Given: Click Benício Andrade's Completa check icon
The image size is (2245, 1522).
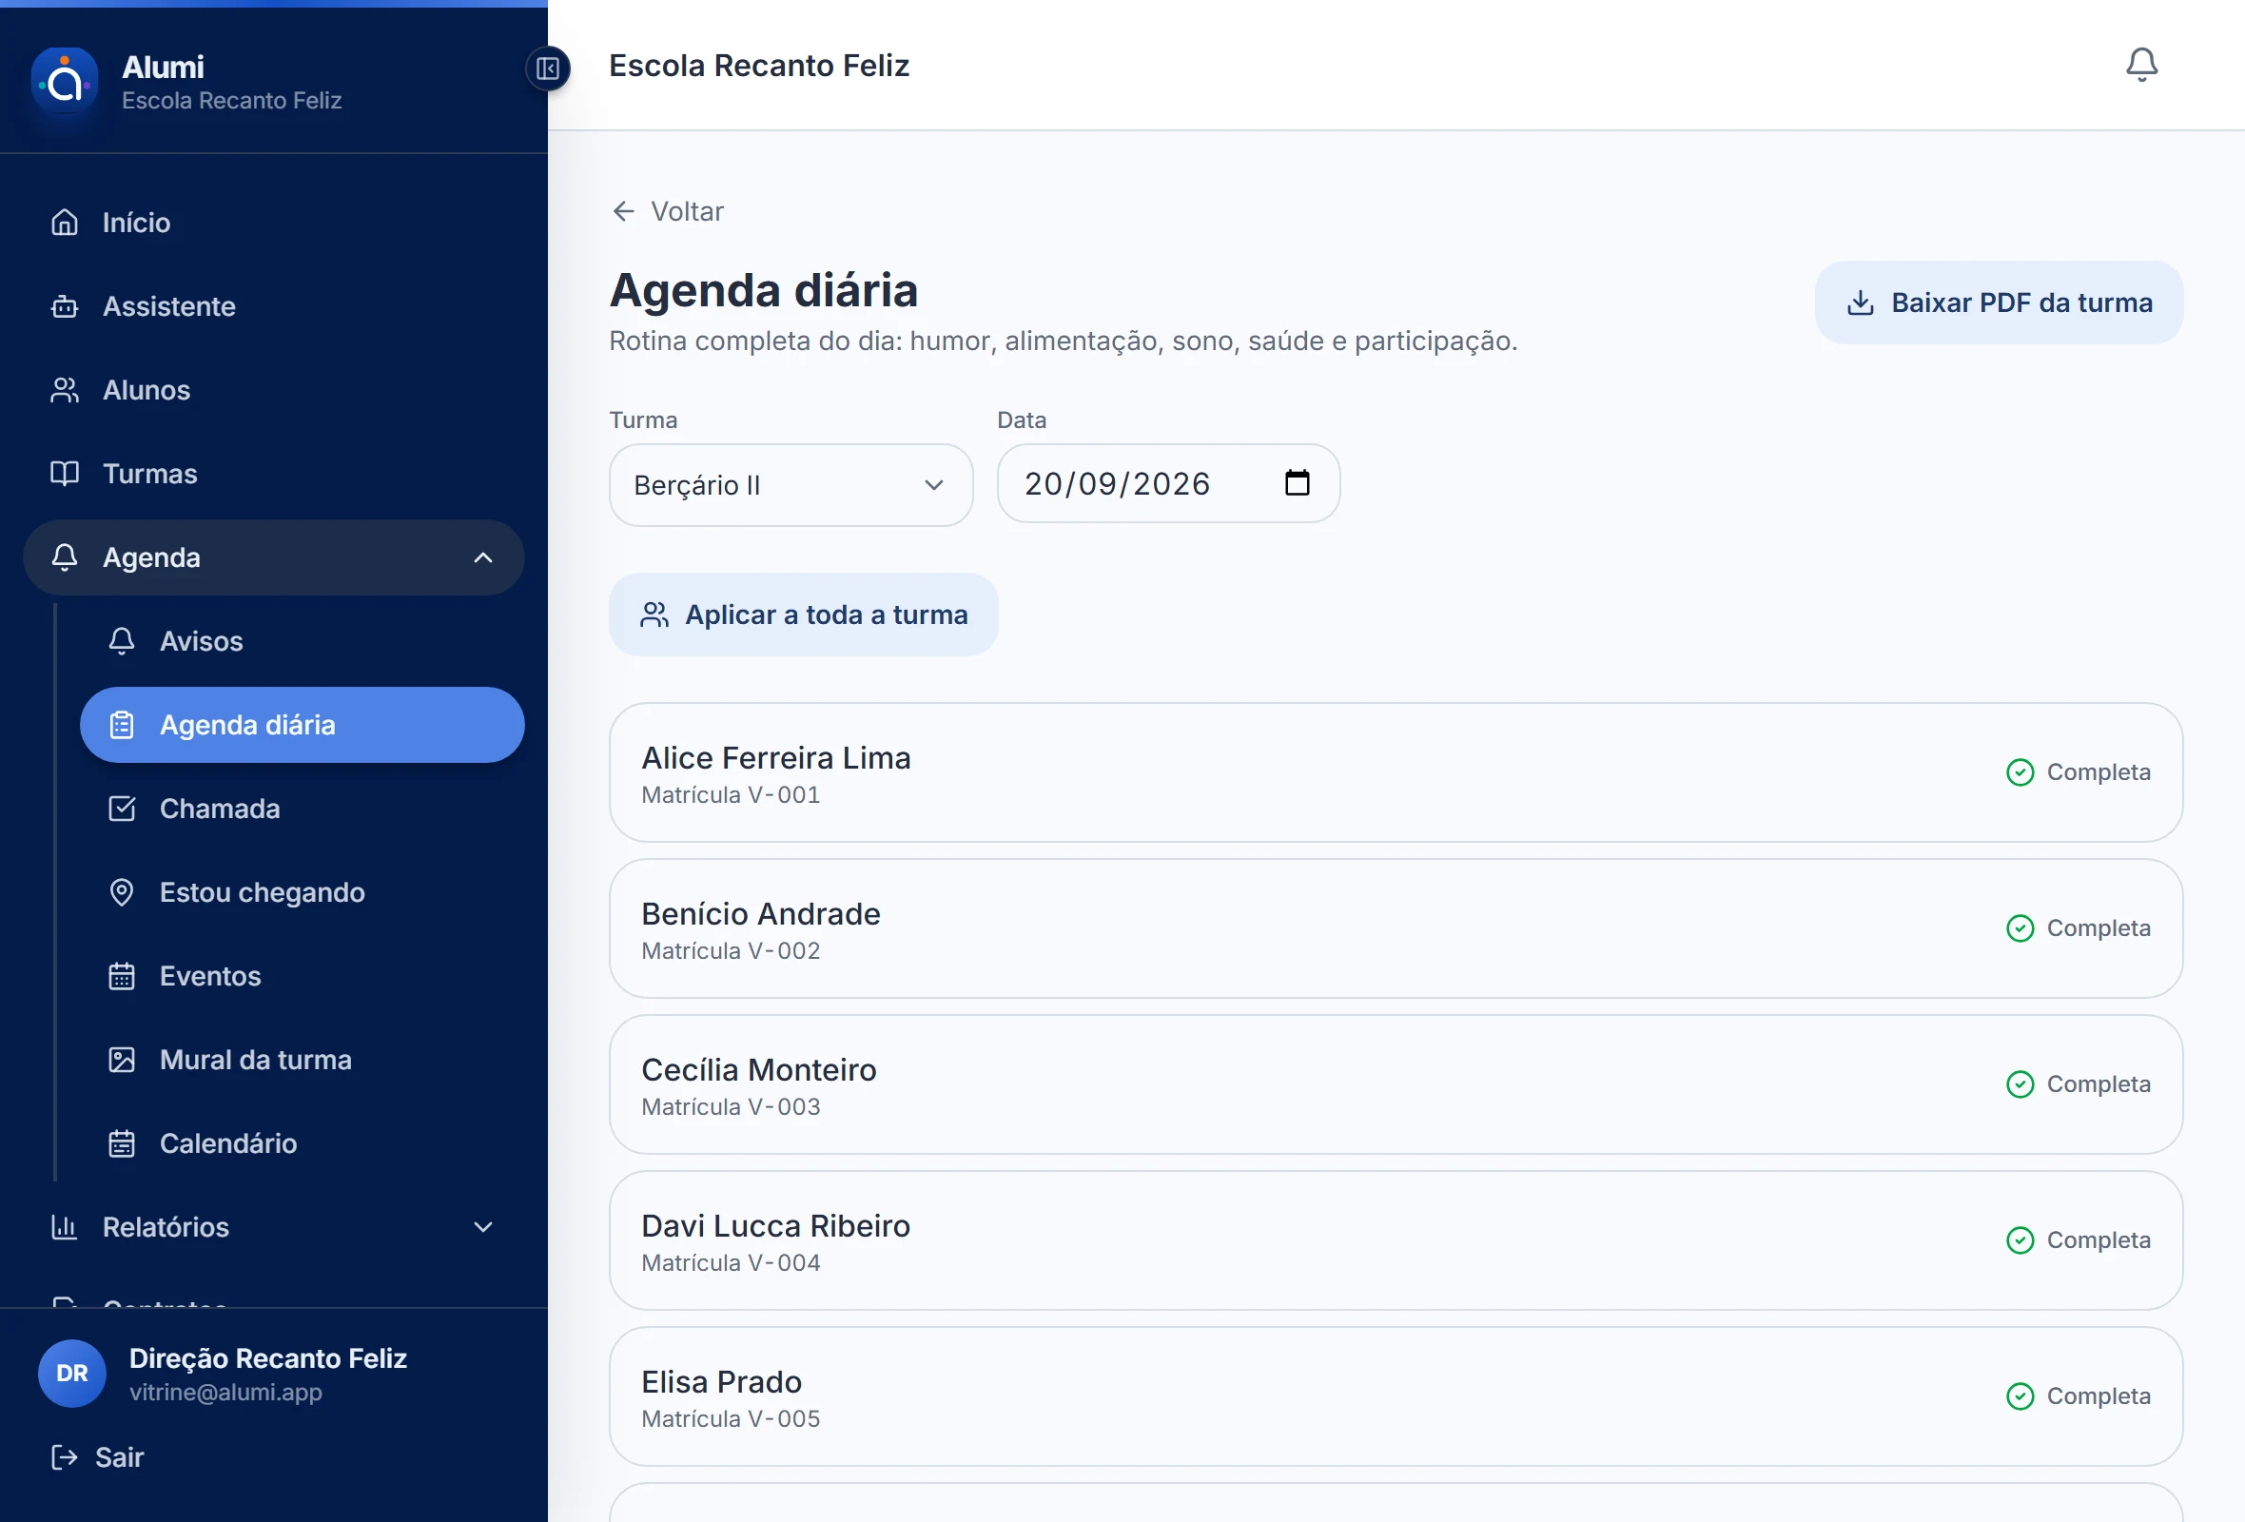Looking at the screenshot, I should 2020,928.
